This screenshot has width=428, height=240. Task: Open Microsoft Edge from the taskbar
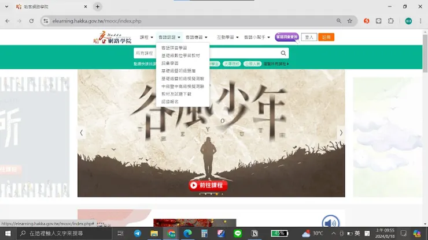(187, 234)
